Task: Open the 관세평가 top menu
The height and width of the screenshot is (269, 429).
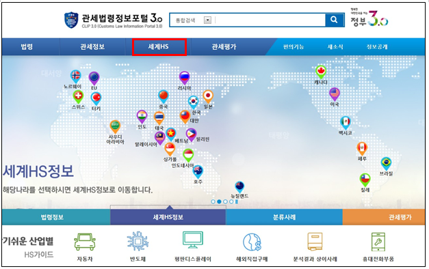Action: coord(224,46)
